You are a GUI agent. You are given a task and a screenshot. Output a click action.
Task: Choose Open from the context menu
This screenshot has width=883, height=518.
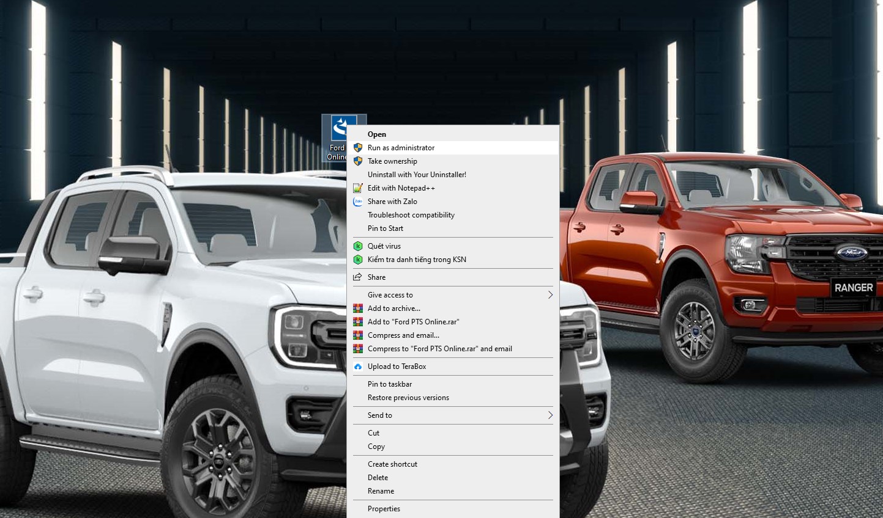(x=377, y=134)
